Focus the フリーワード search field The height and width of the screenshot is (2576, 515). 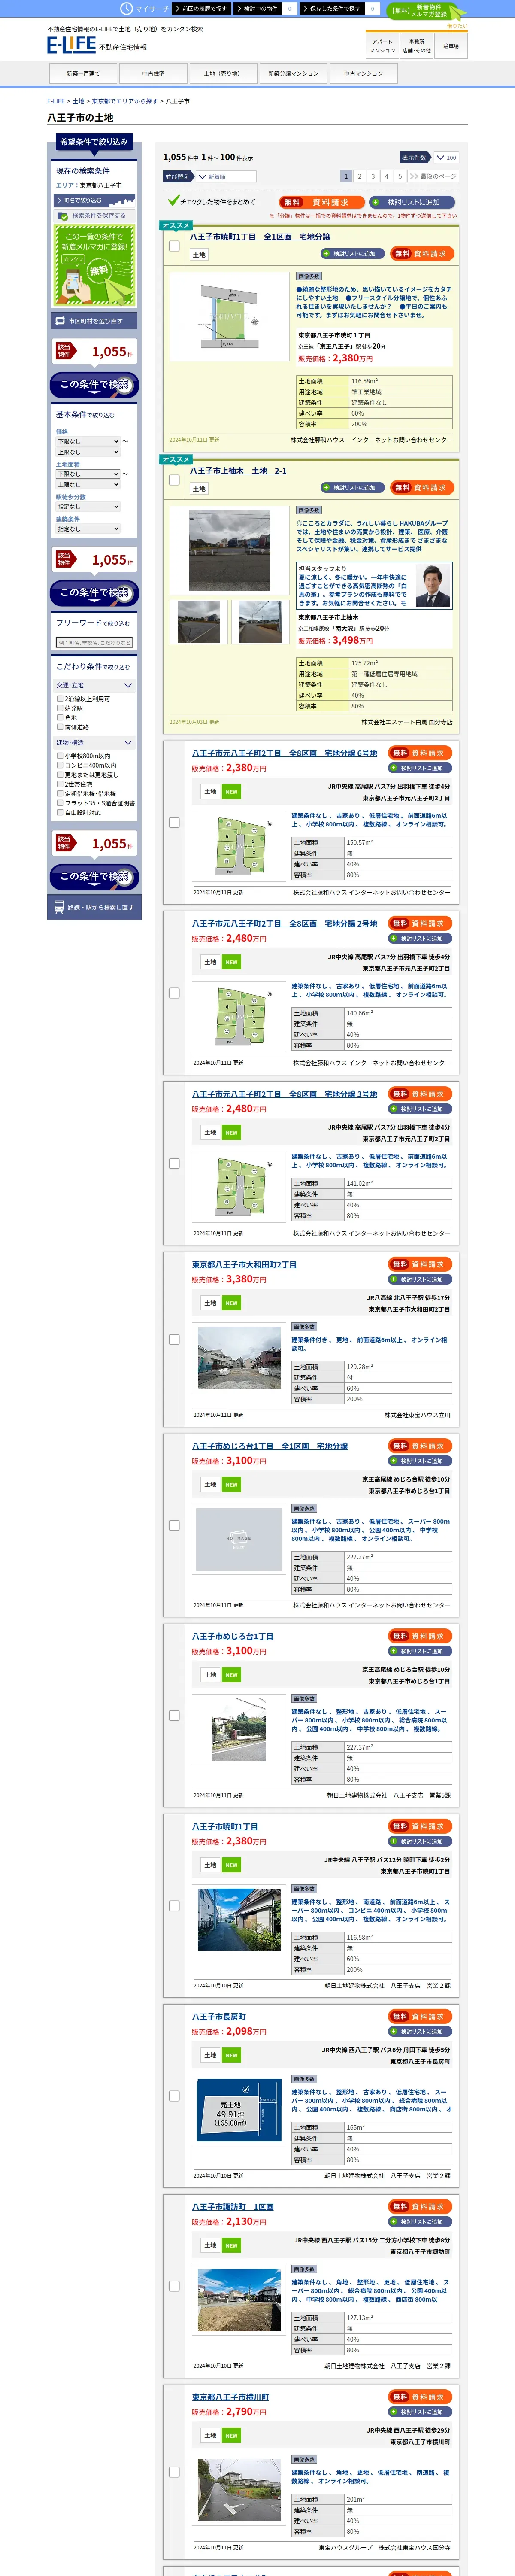(94, 643)
